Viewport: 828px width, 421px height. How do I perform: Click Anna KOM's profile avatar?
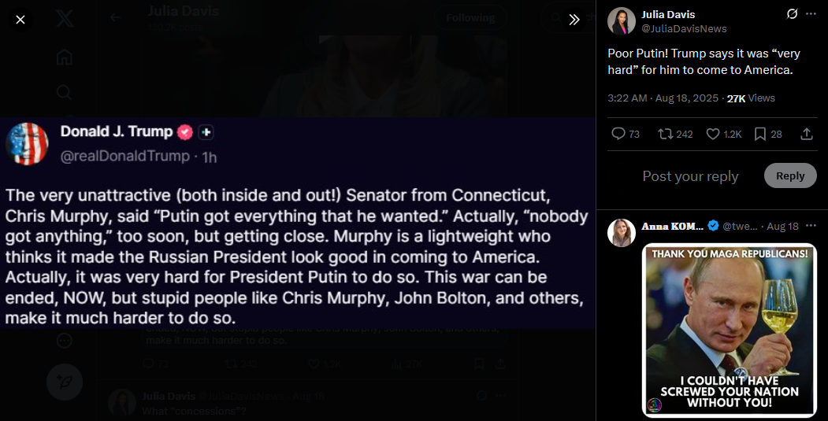tap(622, 233)
